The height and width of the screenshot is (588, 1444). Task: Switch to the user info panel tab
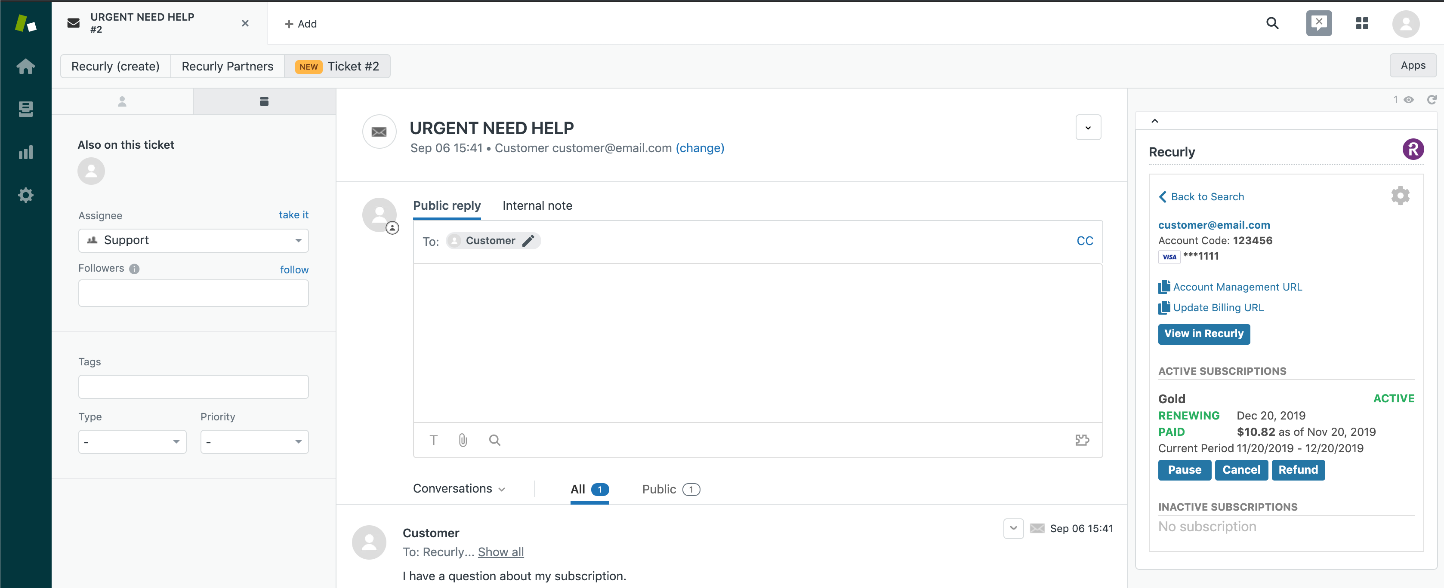(122, 101)
